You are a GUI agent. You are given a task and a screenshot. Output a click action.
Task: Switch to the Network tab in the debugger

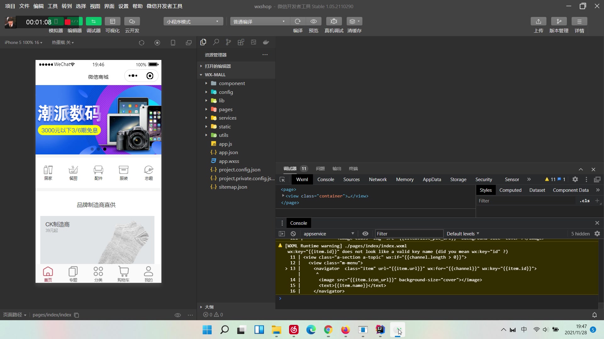[x=377, y=180]
